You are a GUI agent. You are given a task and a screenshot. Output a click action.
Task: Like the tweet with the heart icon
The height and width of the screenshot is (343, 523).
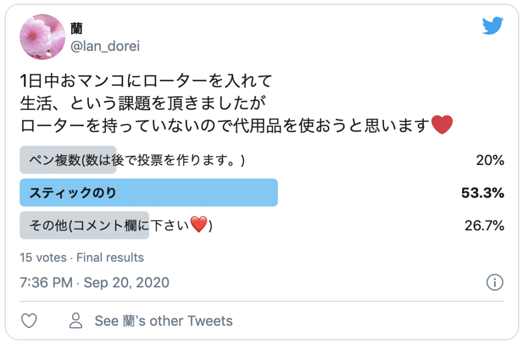[29, 321]
